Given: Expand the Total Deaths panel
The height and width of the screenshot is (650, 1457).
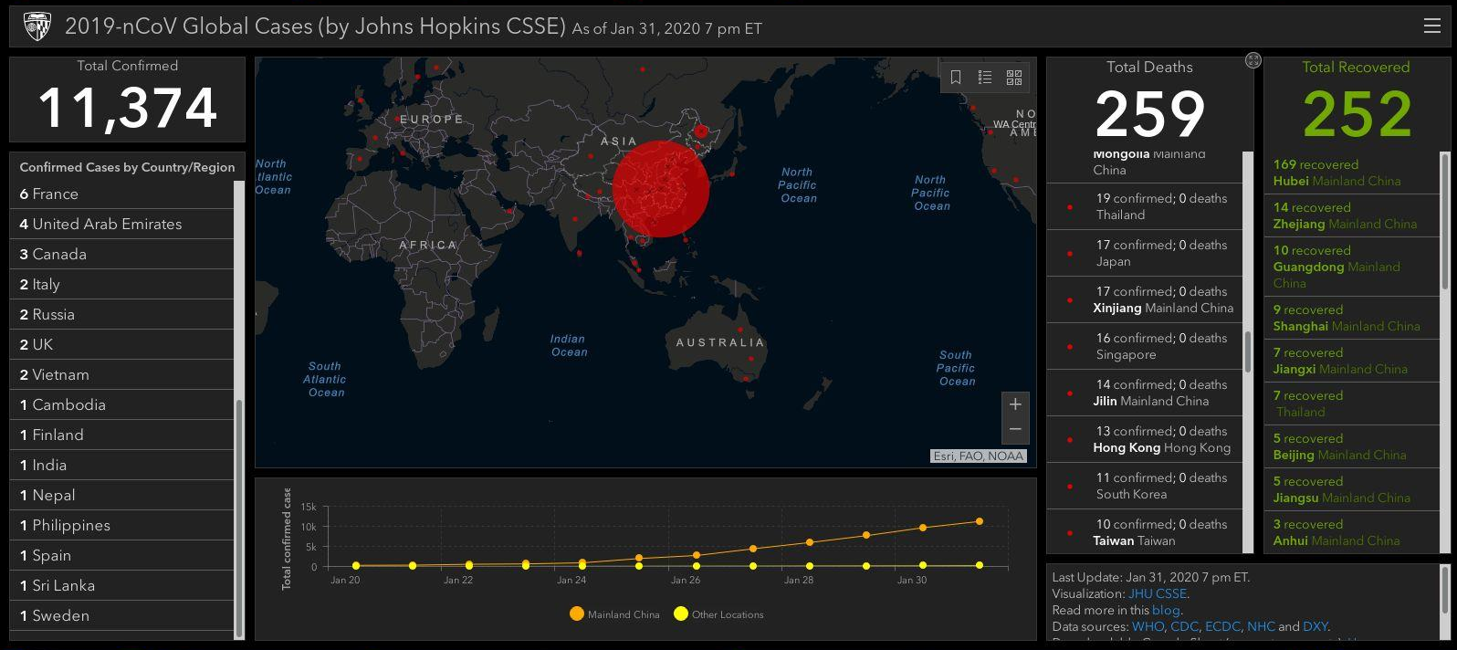Looking at the screenshot, I should click(1253, 60).
